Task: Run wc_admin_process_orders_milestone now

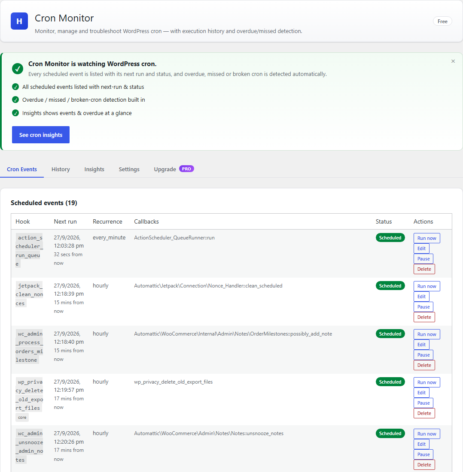Action: [426, 334]
